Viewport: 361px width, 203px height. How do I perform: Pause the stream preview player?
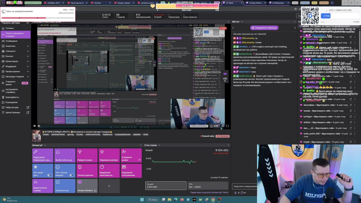click(x=34, y=126)
